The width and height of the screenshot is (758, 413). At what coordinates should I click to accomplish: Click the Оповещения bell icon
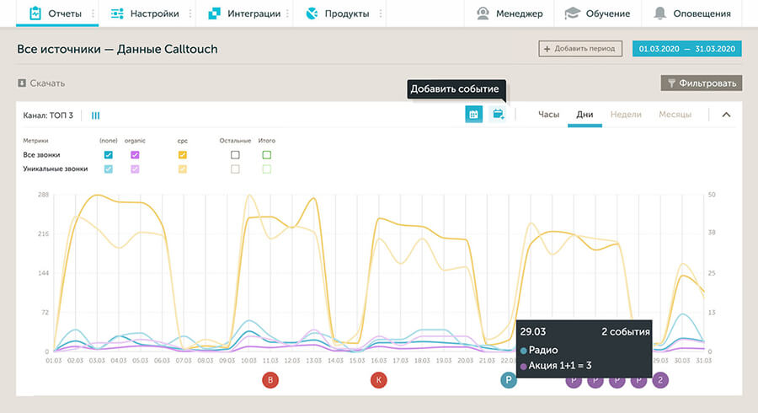(660, 13)
